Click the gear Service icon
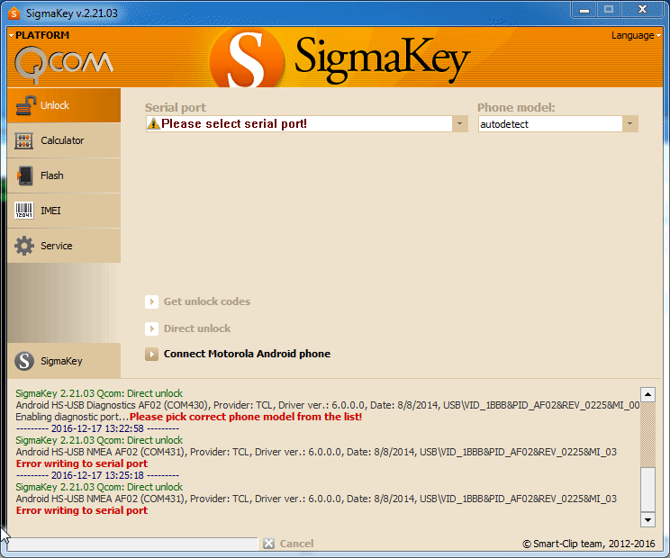Screen dimensions: 670x558 (24, 246)
